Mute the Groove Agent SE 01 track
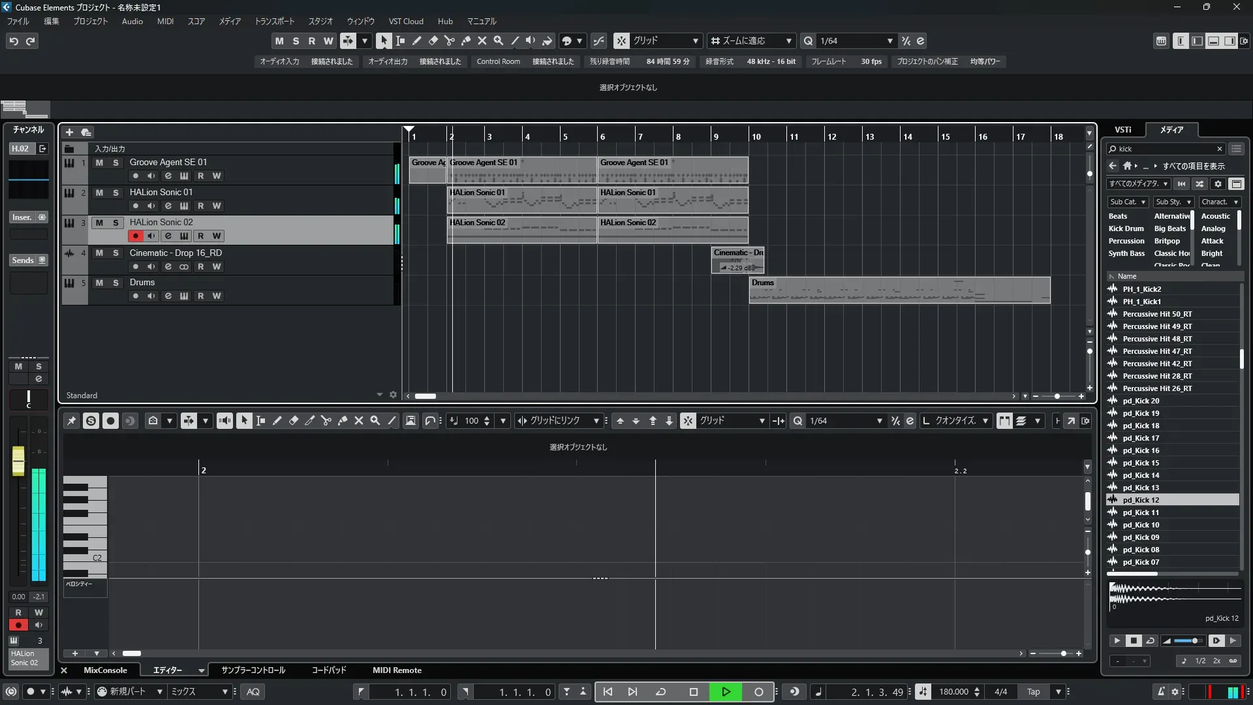 click(x=99, y=163)
